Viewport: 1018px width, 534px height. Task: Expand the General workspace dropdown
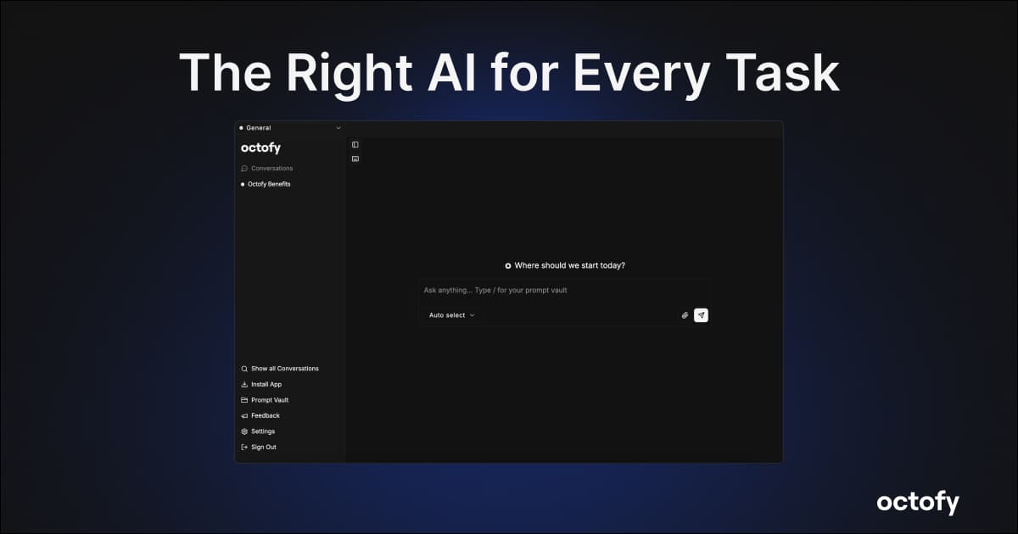(290, 128)
